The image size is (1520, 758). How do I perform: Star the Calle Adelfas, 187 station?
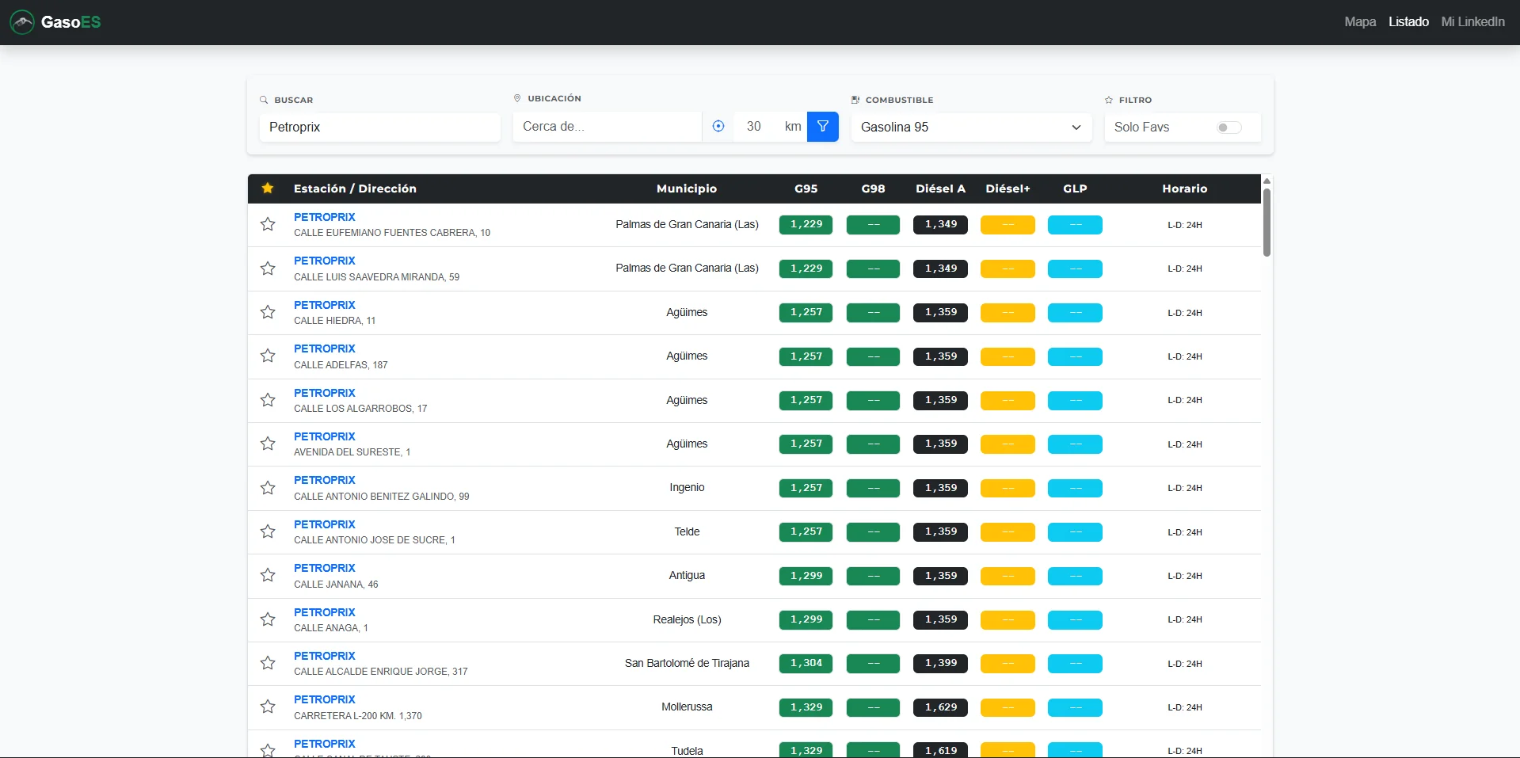click(x=268, y=356)
